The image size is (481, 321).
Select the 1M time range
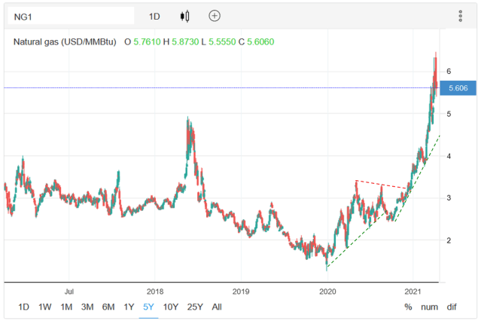tap(66, 307)
